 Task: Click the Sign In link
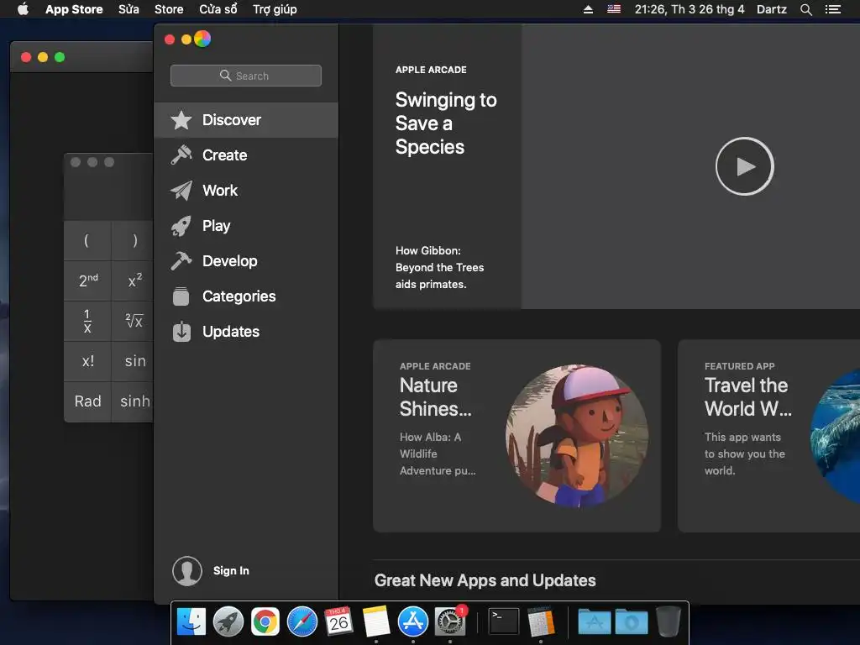coord(231,571)
